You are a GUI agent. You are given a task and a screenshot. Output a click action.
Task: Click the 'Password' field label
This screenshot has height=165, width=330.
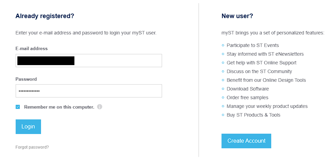tap(26, 79)
